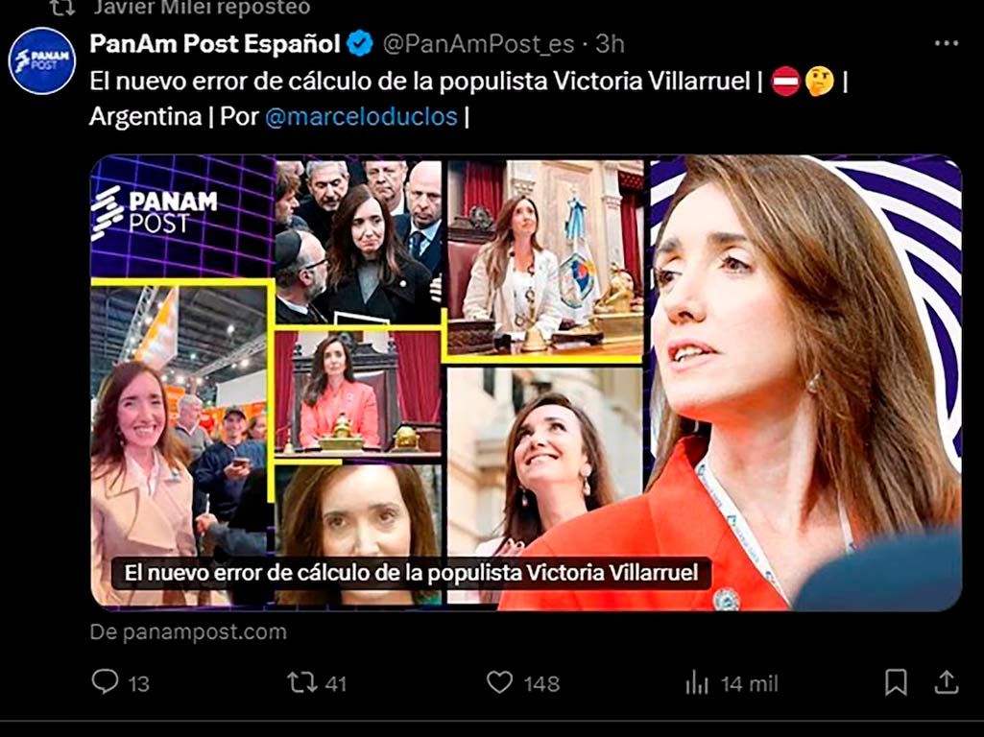Click the tweet text about Victoria Villarruel
The height and width of the screenshot is (737, 984).
click(x=468, y=99)
